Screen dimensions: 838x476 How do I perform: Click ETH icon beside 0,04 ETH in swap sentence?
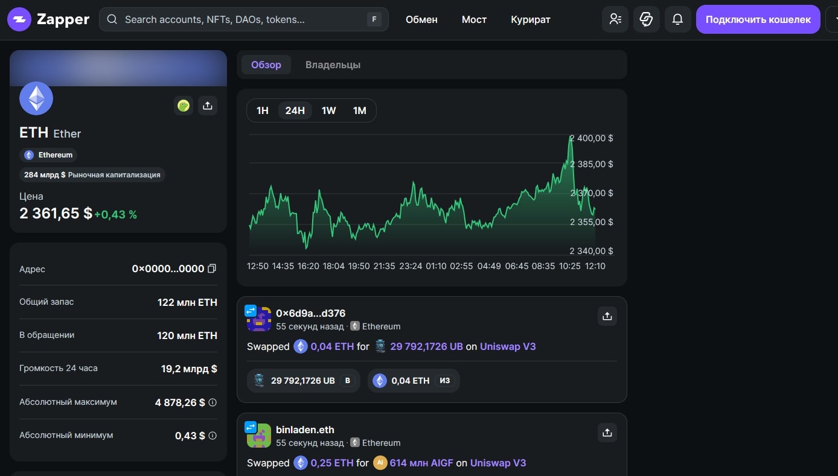point(301,346)
